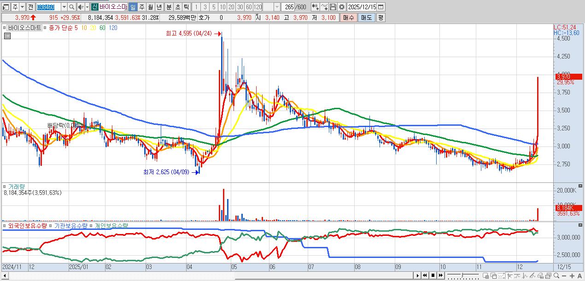Click the grid icon at chart top-left
The width and height of the screenshot is (585, 281).
click(x=6, y=35)
